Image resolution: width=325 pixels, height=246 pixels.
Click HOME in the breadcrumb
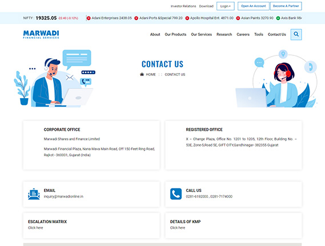151,75
